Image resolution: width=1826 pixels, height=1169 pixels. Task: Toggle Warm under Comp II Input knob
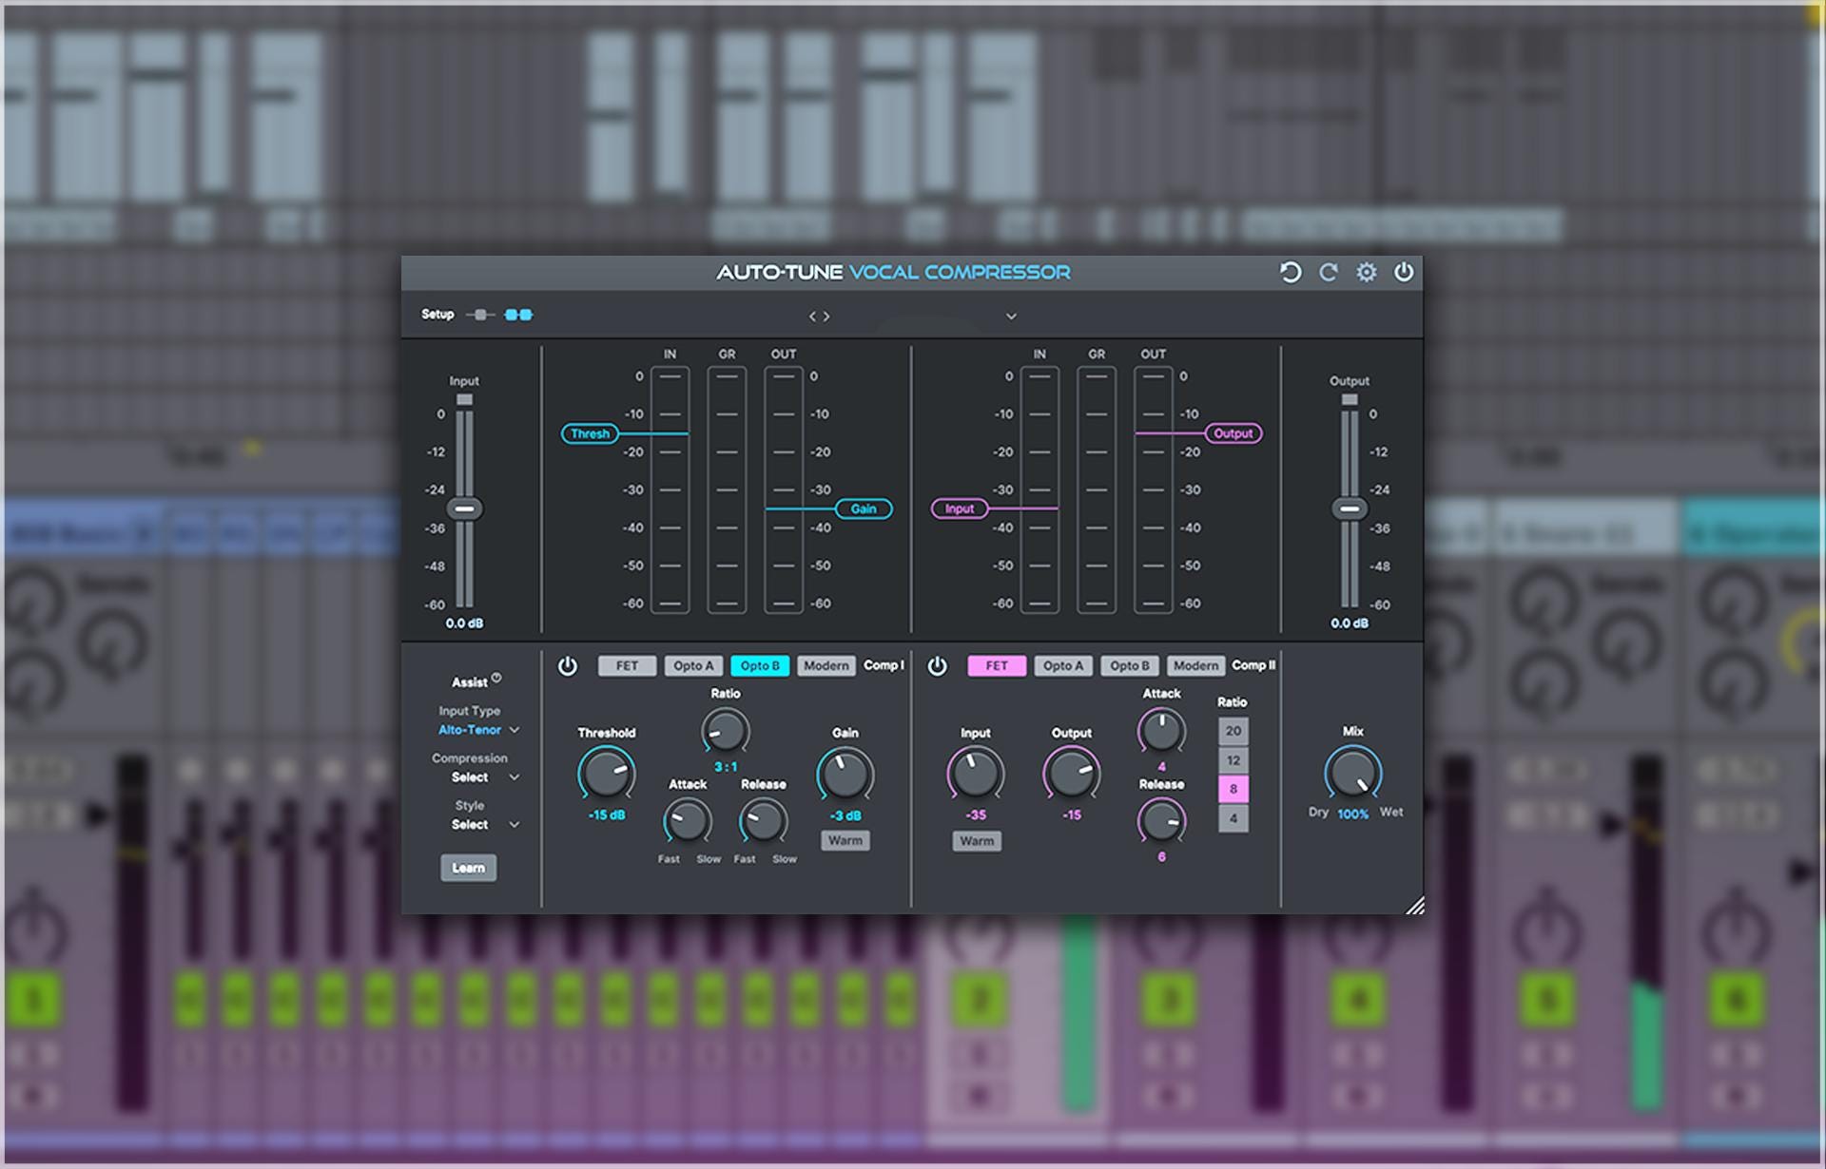[977, 841]
